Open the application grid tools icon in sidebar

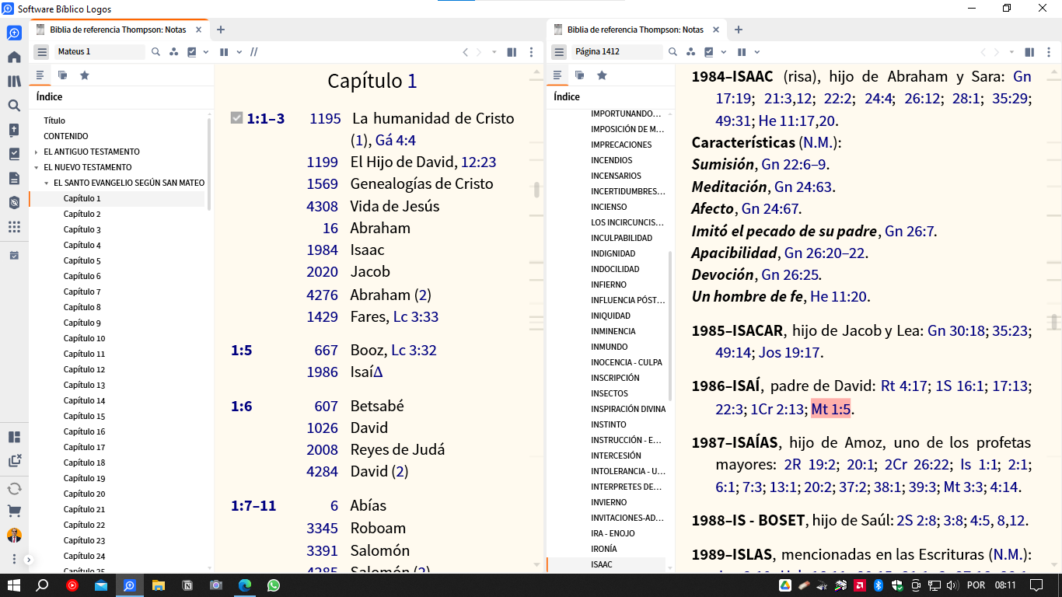pos(14,227)
